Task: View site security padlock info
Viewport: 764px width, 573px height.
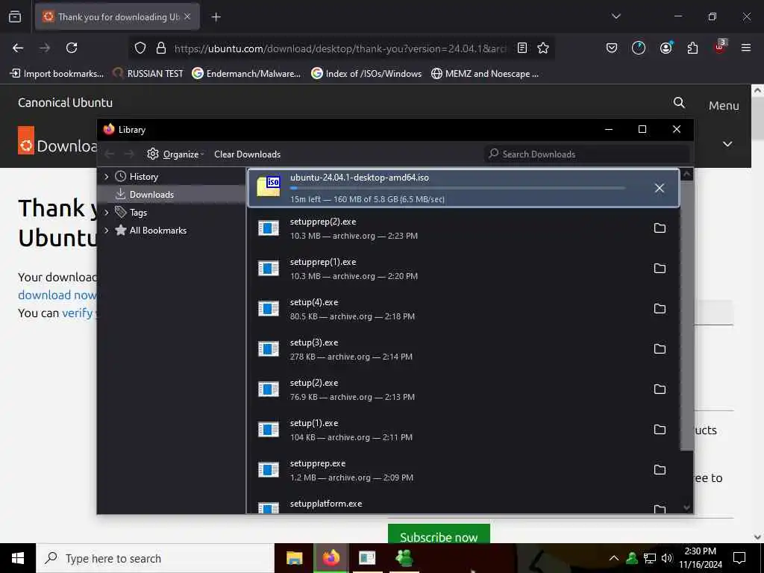Action: (x=161, y=48)
